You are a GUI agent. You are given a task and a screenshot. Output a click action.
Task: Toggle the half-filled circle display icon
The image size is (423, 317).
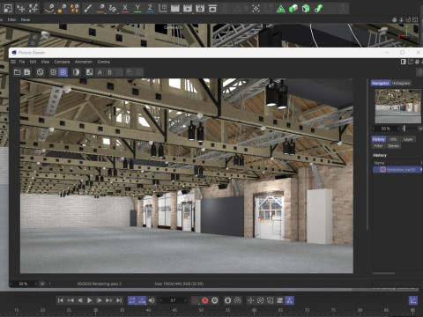point(76,72)
